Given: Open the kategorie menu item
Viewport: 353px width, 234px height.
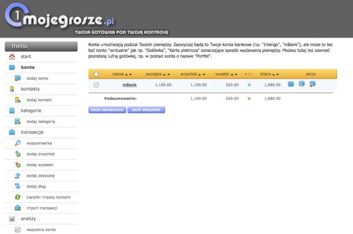Looking at the screenshot, I should point(31,110).
